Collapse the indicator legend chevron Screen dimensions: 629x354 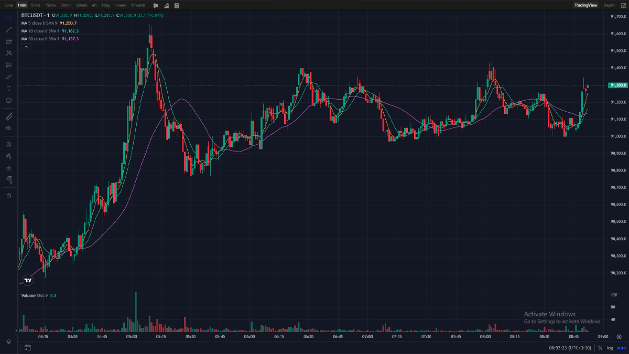point(26,47)
